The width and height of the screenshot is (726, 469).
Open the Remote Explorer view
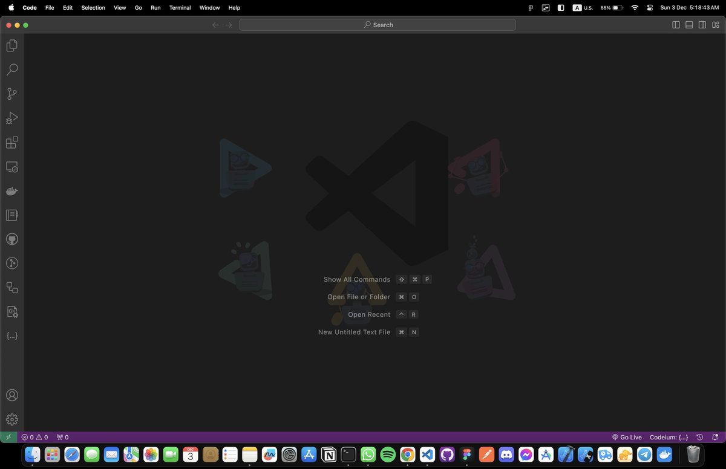tap(12, 167)
